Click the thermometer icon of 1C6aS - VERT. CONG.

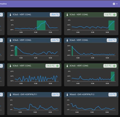pyautogui.click(x=67, y=40)
